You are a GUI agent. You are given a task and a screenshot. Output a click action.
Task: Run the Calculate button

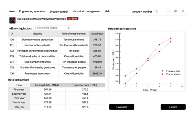pos(122,107)
